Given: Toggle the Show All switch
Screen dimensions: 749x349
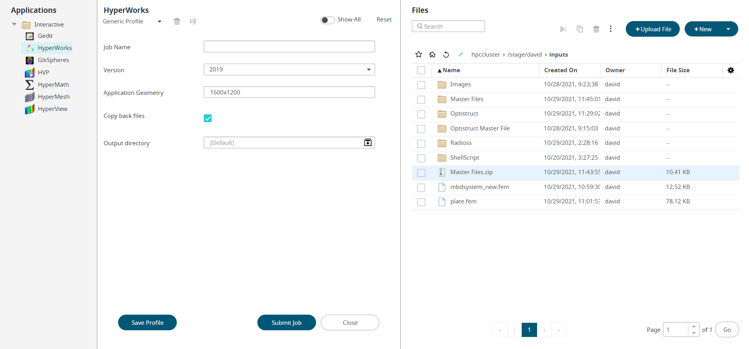Looking at the screenshot, I should tap(327, 20).
